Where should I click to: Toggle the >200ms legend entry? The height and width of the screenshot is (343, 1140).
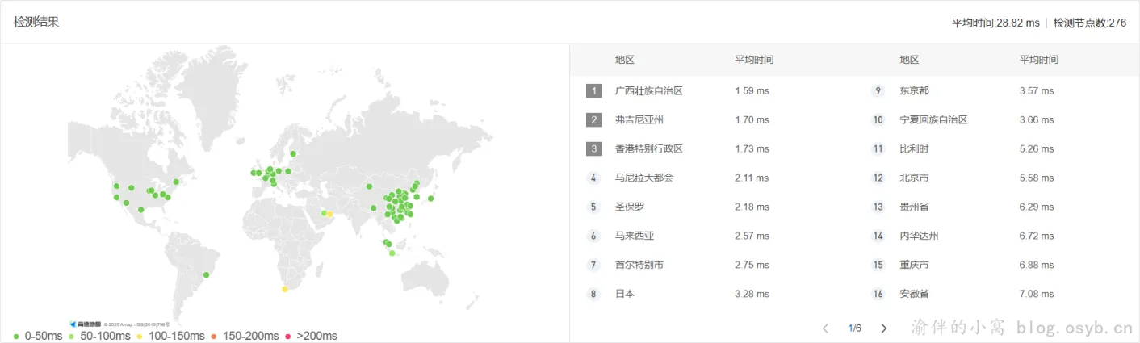[311, 336]
